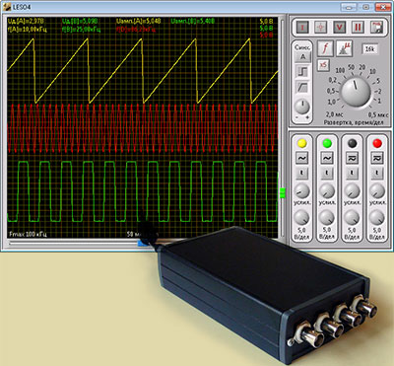Click the '16k' buffer size field

coord(369,49)
